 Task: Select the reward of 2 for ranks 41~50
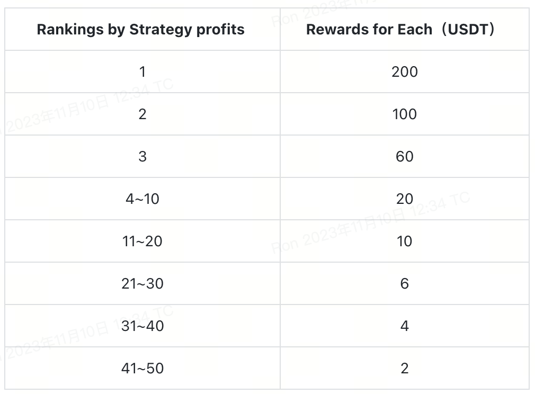tap(405, 368)
